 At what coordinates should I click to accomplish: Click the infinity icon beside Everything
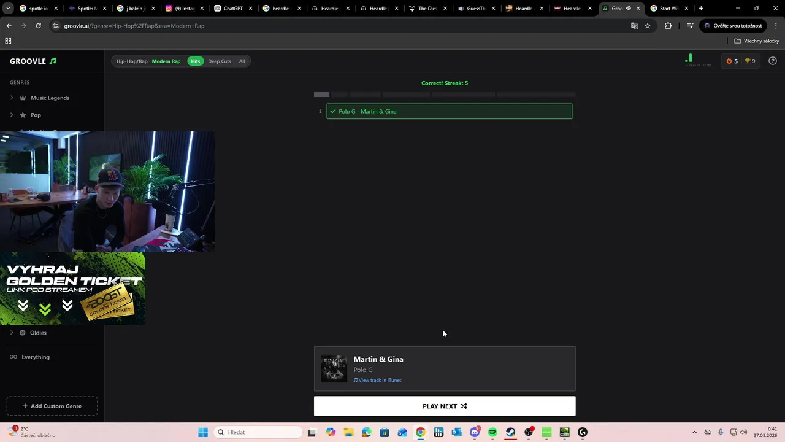pyautogui.click(x=13, y=357)
